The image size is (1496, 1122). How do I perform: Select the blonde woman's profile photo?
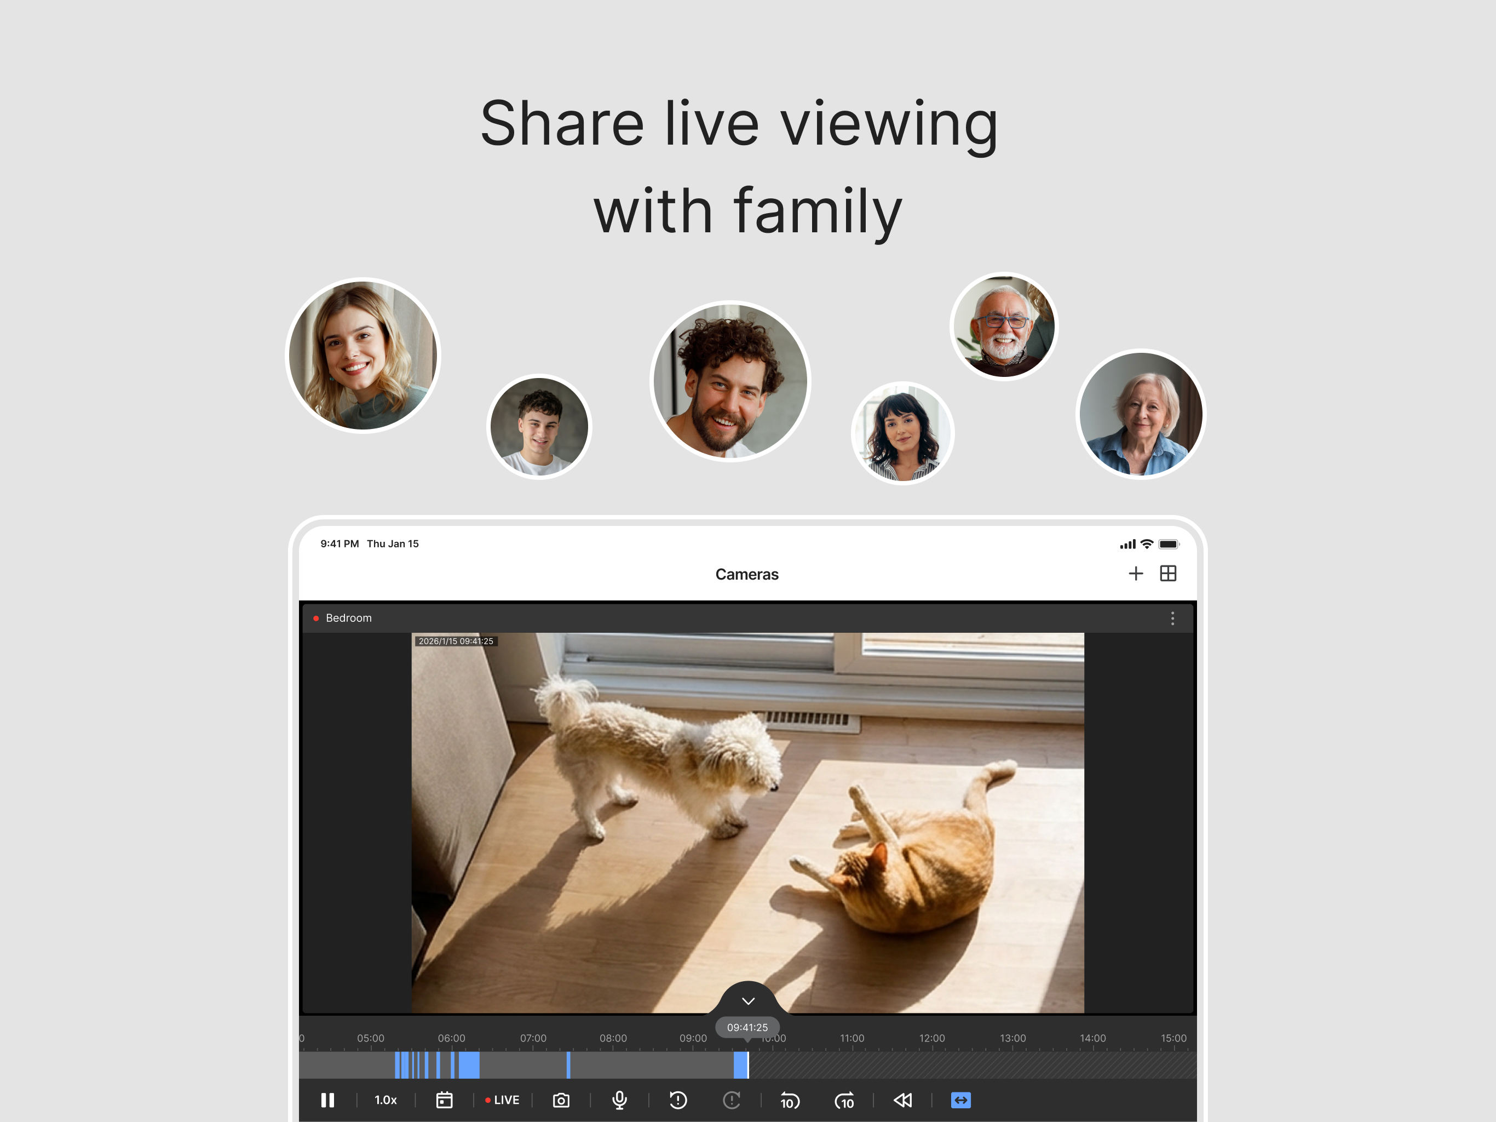pyautogui.click(x=363, y=356)
